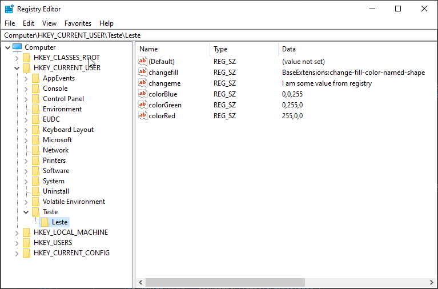Click the Control Panel folder icon

36,99
